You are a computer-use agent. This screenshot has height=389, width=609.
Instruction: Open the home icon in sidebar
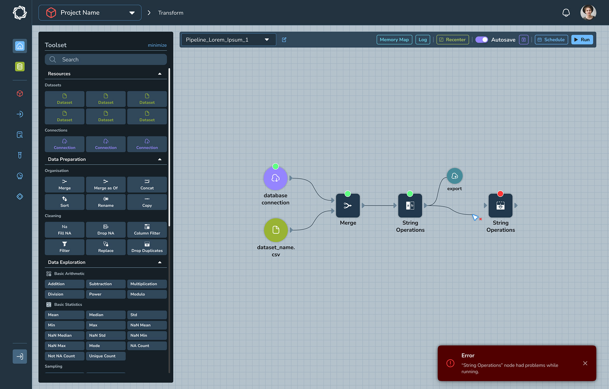20,46
